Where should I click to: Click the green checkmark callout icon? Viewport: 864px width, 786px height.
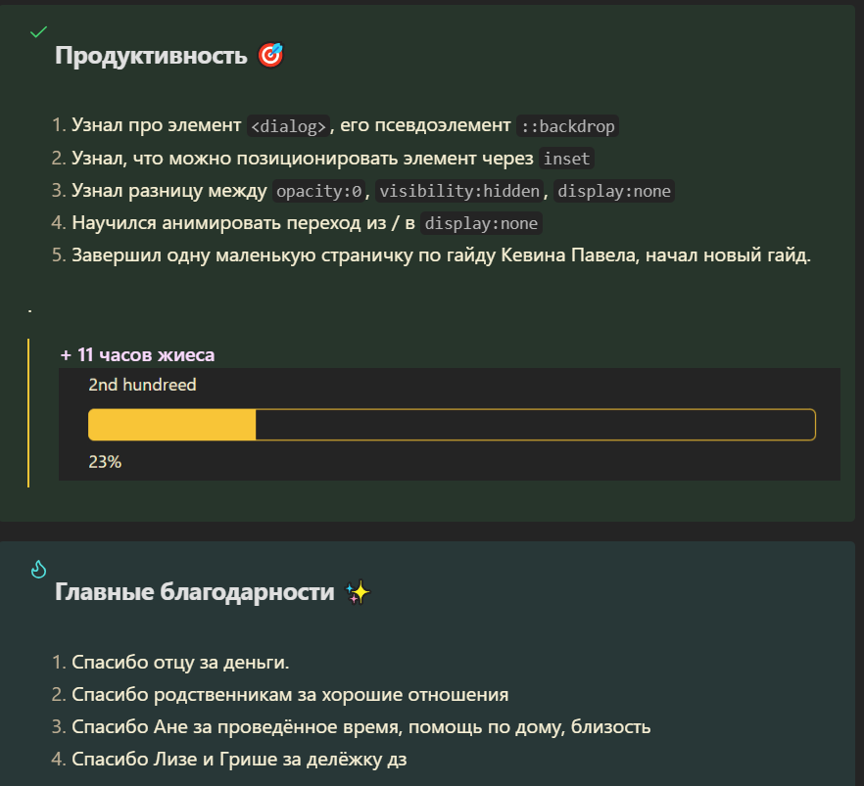38,32
